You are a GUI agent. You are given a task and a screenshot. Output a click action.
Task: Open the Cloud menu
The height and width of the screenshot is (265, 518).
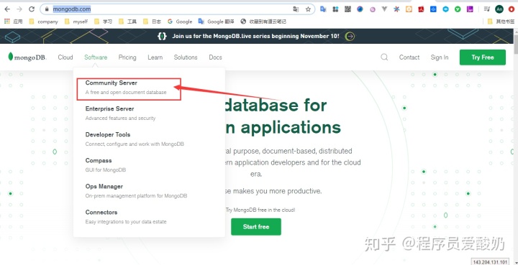[65, 57]
